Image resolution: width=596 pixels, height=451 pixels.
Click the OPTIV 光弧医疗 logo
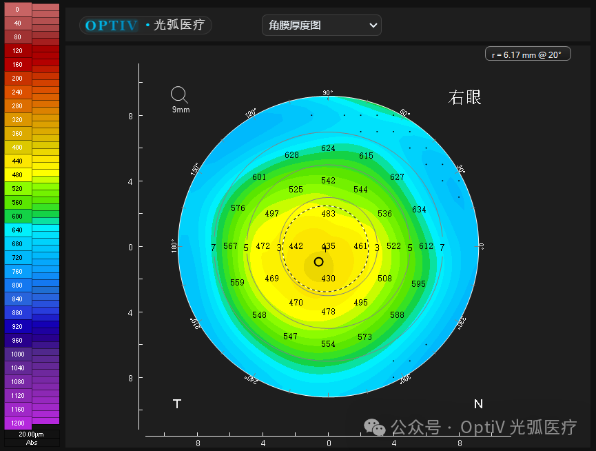[145, 25]
